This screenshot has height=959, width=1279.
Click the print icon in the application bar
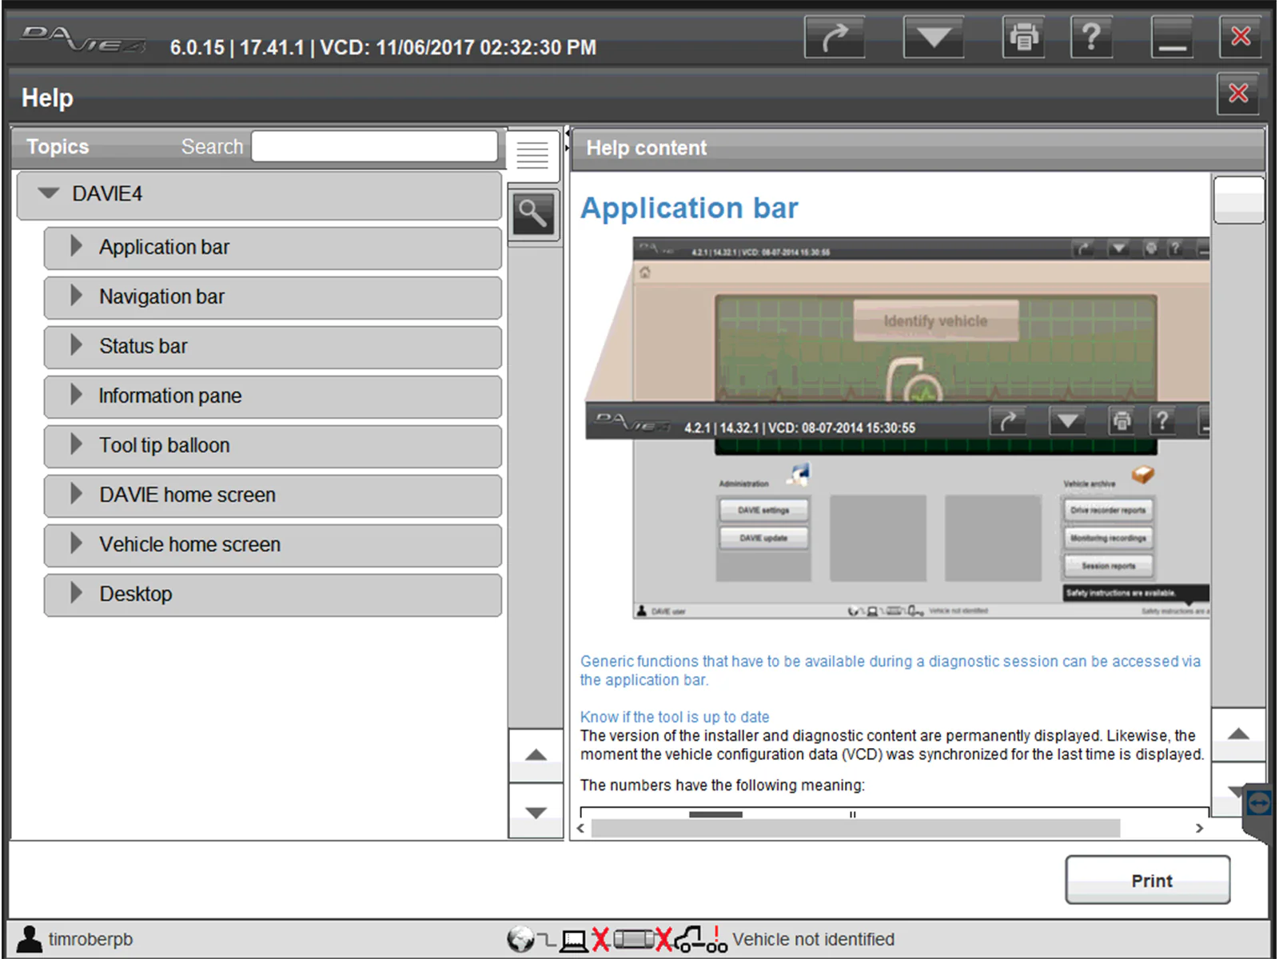pyautogui.click(x=1023, y=37)
